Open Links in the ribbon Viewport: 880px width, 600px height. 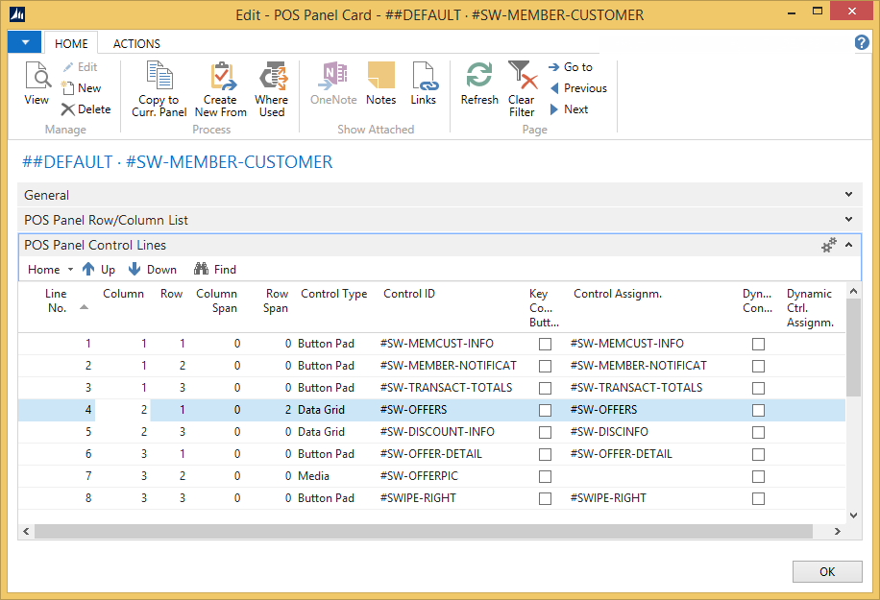424,84
